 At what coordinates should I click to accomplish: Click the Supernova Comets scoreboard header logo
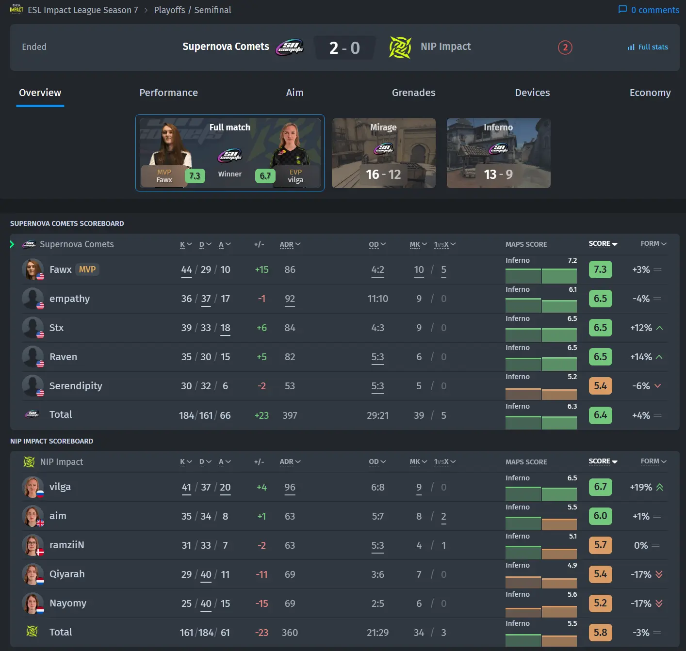point(29,244)
